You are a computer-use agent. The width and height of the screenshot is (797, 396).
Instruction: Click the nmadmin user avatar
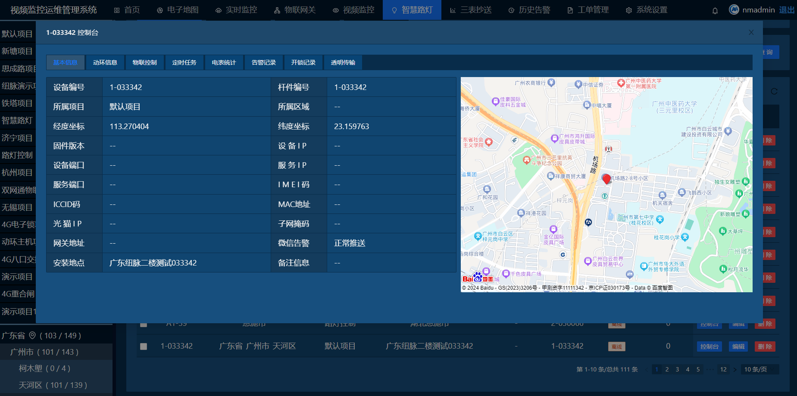coord(734,9)
